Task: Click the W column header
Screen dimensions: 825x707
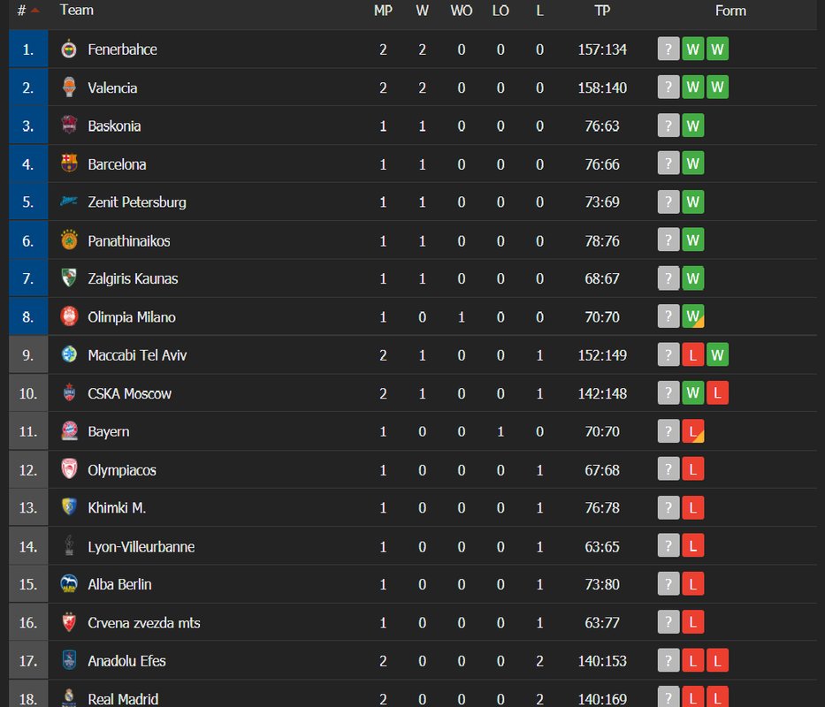Action: coord(422,11)
